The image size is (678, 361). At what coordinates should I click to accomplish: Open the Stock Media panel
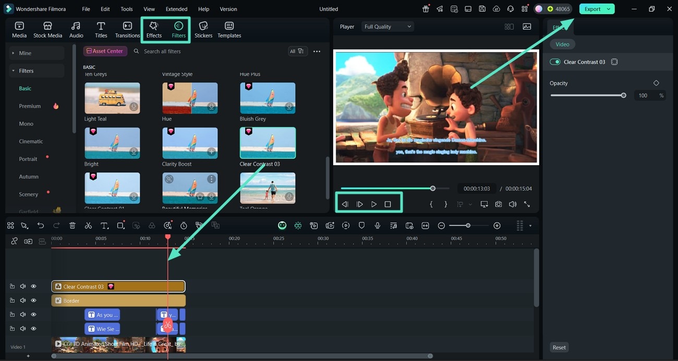point(47,30)
